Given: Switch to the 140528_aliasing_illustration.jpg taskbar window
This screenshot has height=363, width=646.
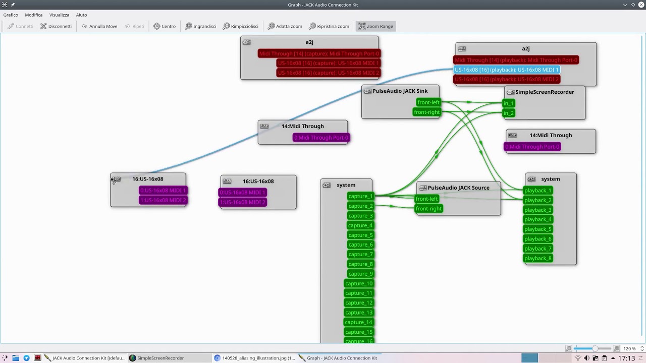Looking at the screenshot, I should (x=254, y=358).
